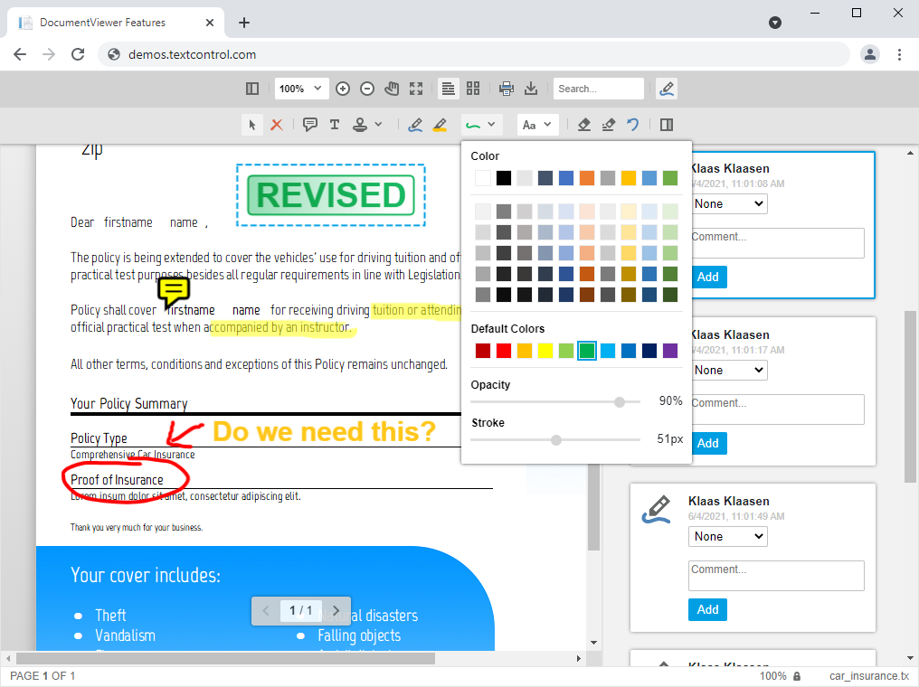Viewport: 919px width, 687px height.
Task: Select the comment annotation tool
Action: pyautogui.click(x=310, y=125)
